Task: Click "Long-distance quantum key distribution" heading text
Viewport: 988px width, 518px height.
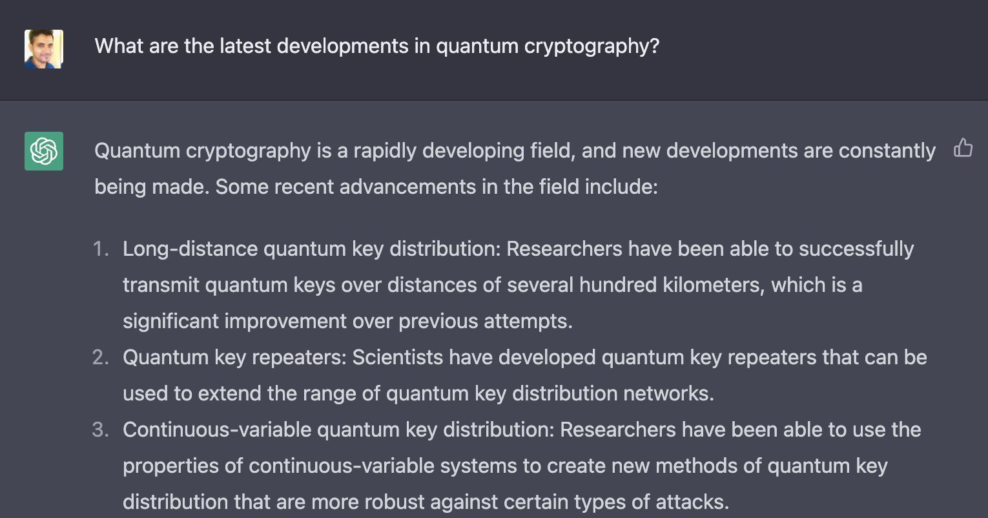Action: click(311, 249)
